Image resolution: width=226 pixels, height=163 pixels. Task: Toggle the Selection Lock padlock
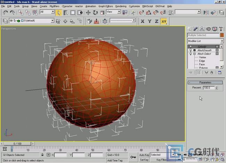tap(42, 155)
